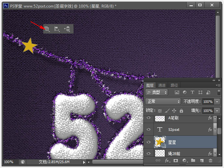Open the 正常 blend mode dropdown
The image size is (224, 168).
(163, 102)
